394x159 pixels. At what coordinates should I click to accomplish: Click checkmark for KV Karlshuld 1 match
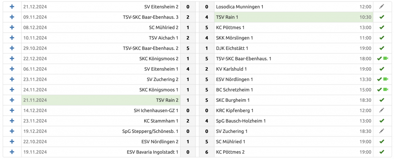381,69
